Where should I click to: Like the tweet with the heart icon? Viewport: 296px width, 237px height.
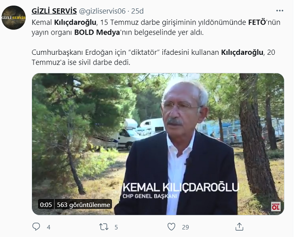point(171,227)
